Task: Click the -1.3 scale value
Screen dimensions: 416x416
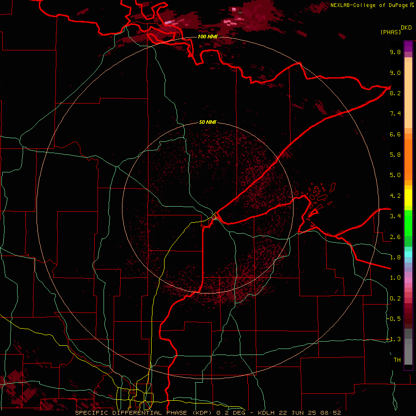Action: tap(394, 339)
